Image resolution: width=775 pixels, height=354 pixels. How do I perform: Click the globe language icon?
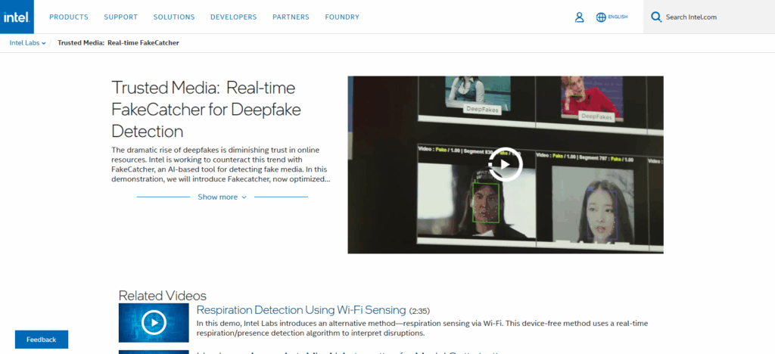(601, 17)
